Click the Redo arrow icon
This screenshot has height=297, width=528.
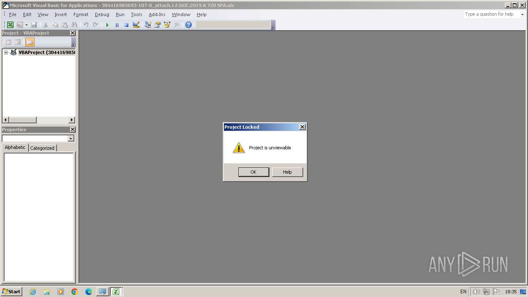[x=95, y=25]
